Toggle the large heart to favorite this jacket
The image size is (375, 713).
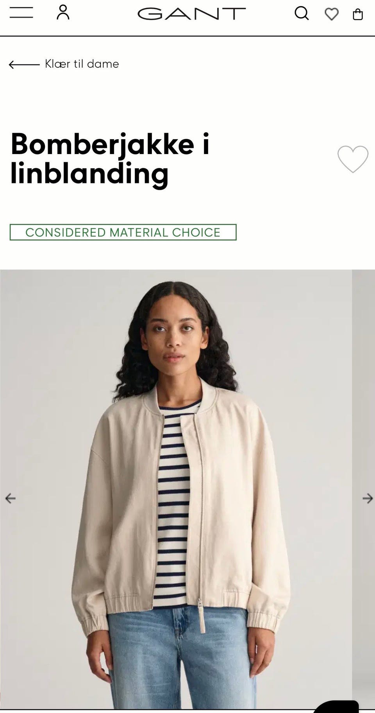click(353, 159)
